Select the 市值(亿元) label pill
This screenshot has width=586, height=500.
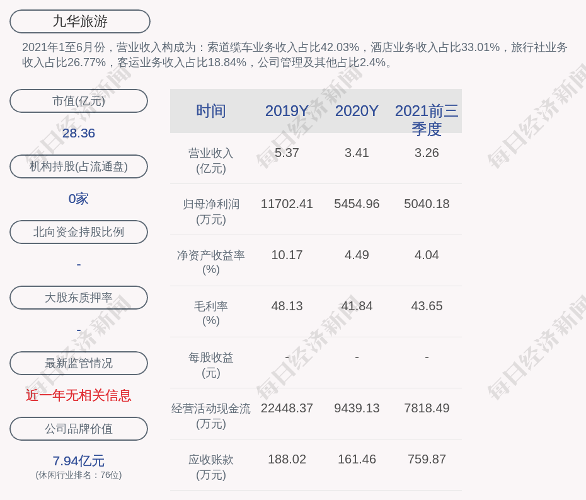pyautogui.click(x=79, y=101)
